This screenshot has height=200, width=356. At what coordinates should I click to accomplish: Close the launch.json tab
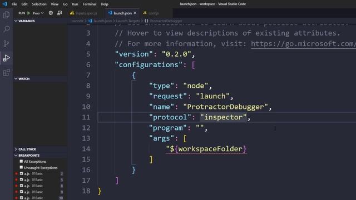pos(135,13)
